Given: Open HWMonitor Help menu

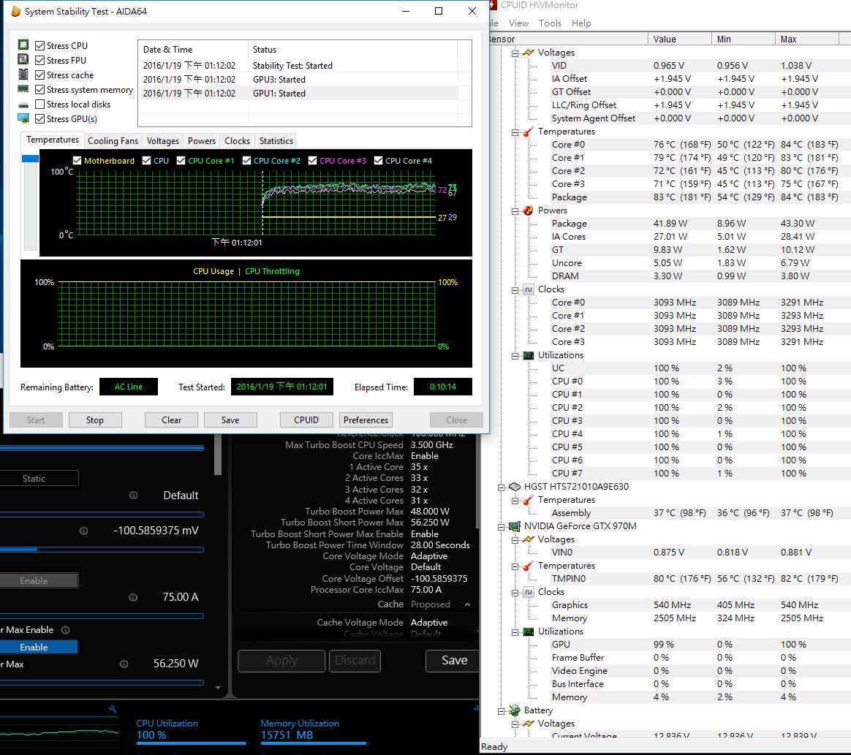Looking at the screenshot, I should [x=581, y=23].
